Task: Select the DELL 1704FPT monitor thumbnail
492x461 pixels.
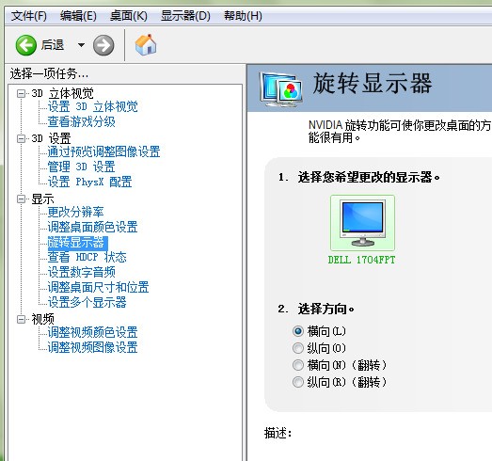Action: pyautogui.click(x=362, y=223)
